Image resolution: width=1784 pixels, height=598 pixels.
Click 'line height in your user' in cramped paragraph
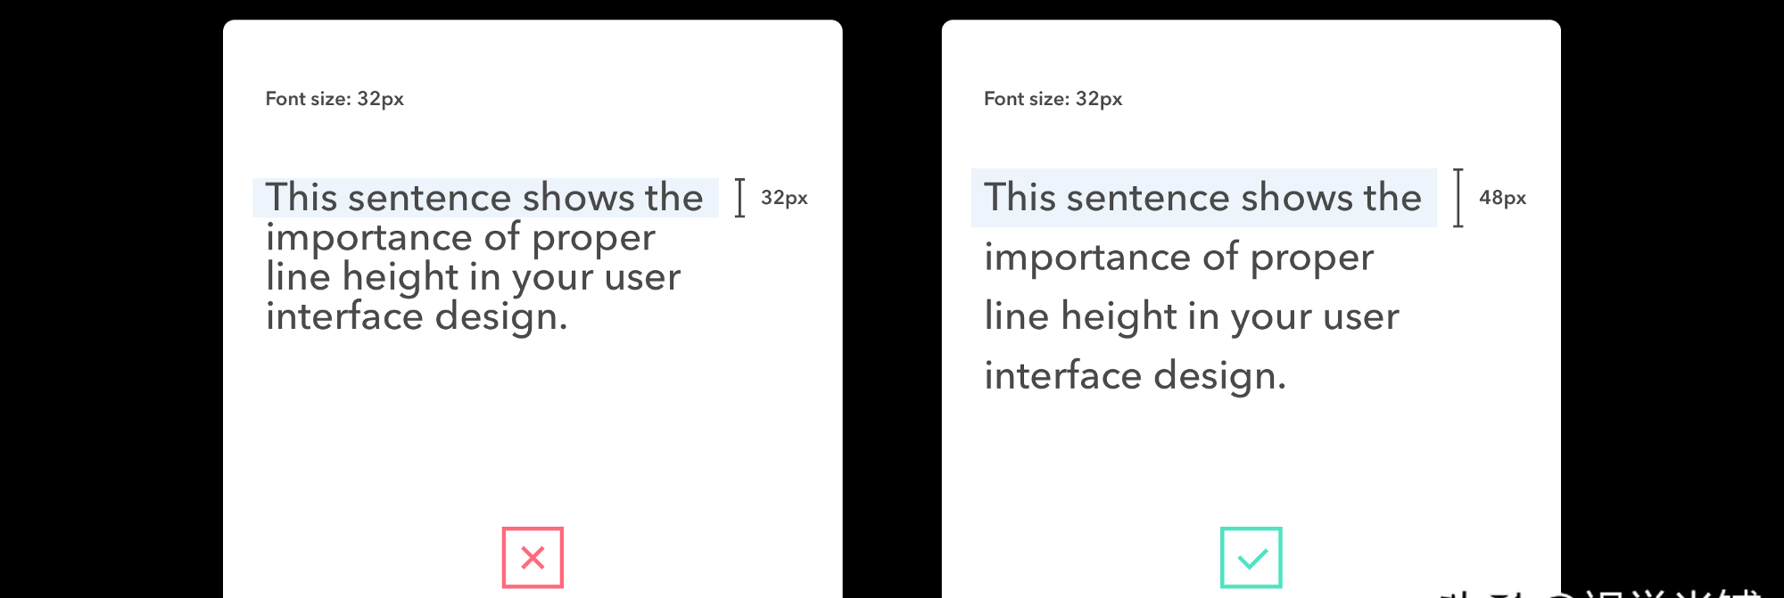tap(473, 278)
